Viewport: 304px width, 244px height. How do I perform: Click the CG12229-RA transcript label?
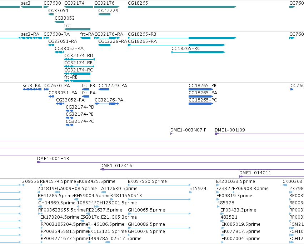[113, 41]
